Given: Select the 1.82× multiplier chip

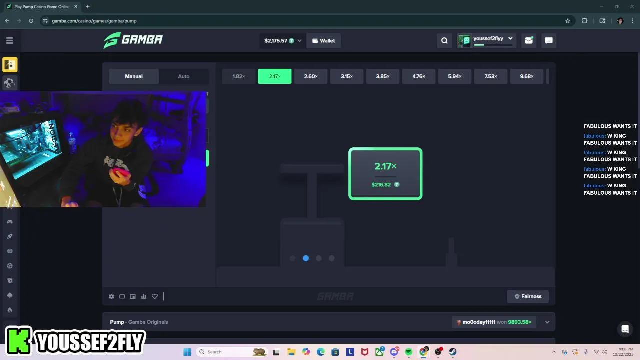Looking at the screenshot, I should [239, 76].
